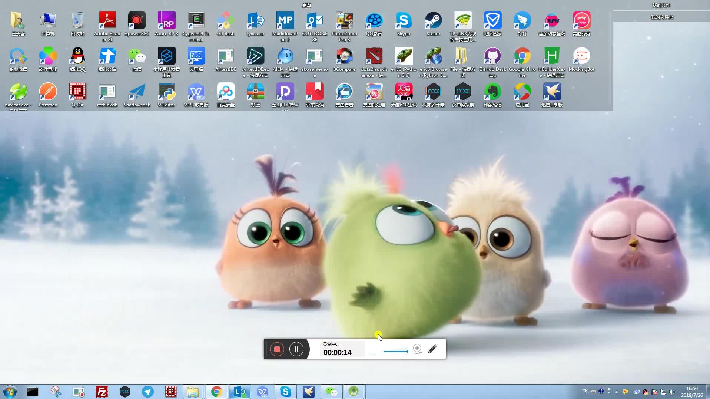The height and width of the screenshot is (399, 710).
Task: Launch Shadowsocks paper plane icon
Action: pyautogui.click(x=137, y=96)
